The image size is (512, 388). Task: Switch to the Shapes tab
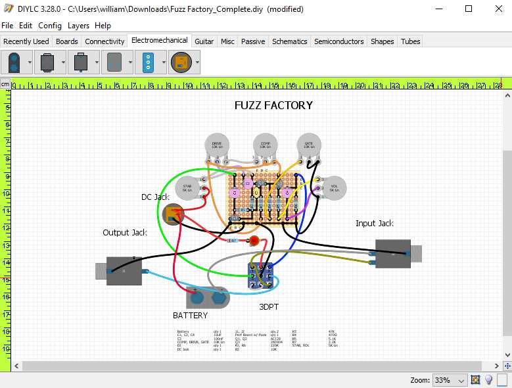(382, 41)
